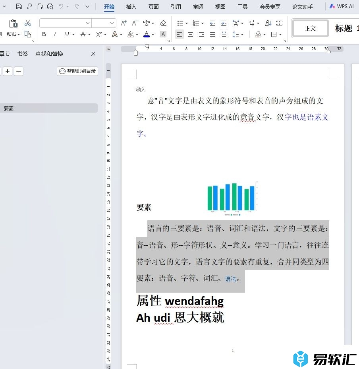Click the bar chart image in document
The height and width of the screenshot is (369, 359).
coord(232,199)
